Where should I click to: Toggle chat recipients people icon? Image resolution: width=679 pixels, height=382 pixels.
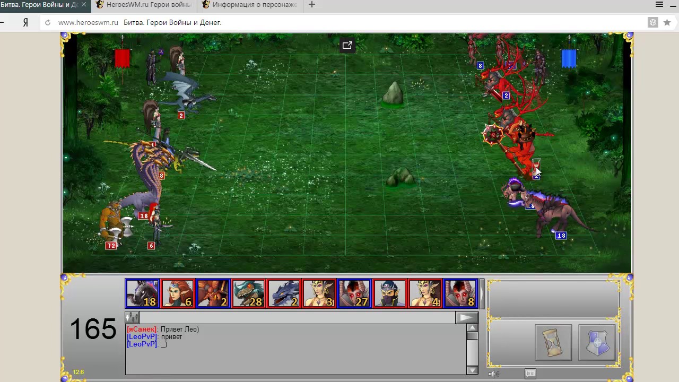coord(132,318)
